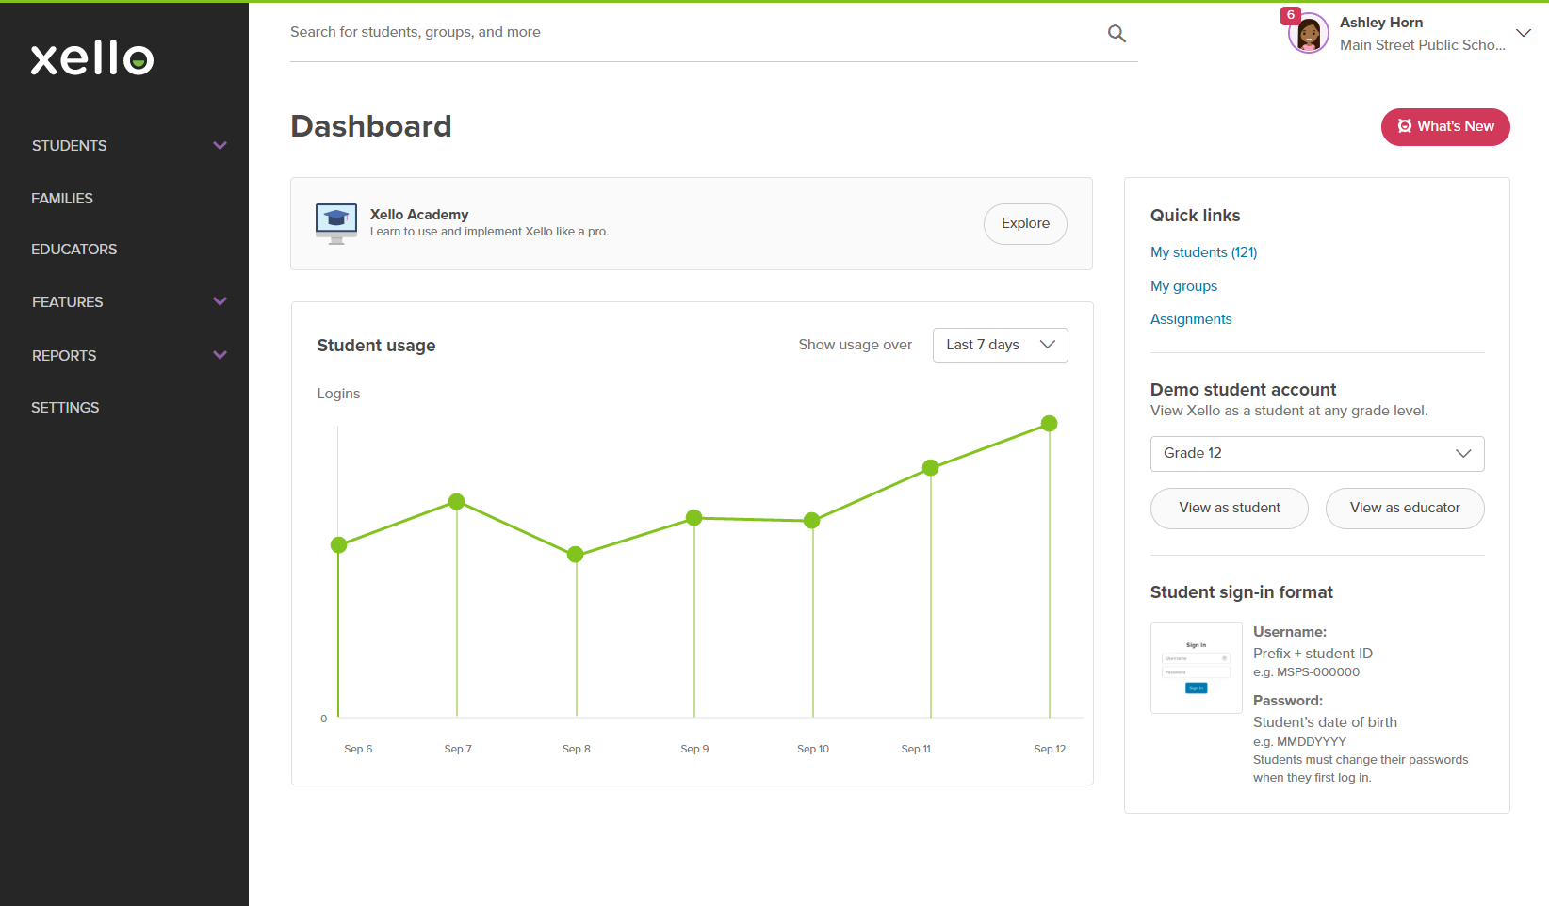Click the Quick links heading
Viewport: 1549px width, 906px height.
tap(1195, 216)
